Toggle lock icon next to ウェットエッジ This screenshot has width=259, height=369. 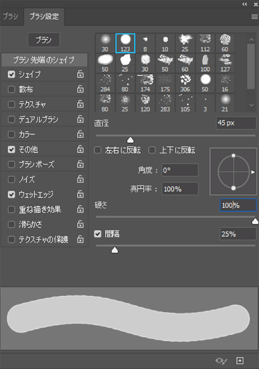tap(80, 194)
